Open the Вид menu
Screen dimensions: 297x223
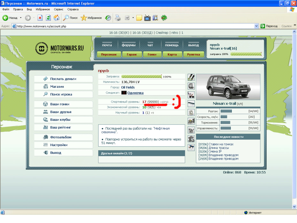[x=29, y=9]
